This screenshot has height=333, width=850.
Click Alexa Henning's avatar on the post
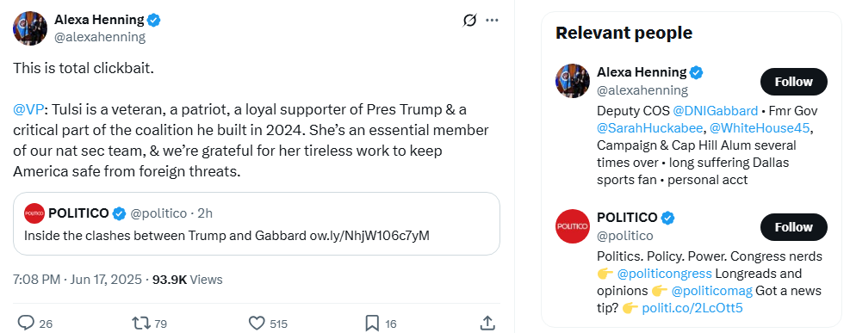[x=30, y=28]
